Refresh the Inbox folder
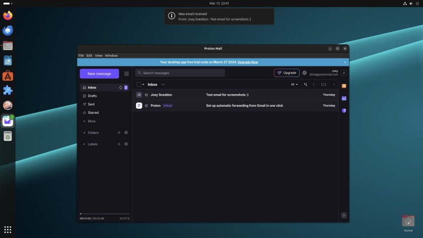Viewport: 423px width, 238px height. [x=120, y=88]
